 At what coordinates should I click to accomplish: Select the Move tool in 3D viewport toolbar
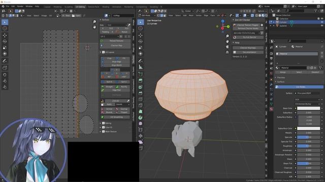(x=141, y=35)
